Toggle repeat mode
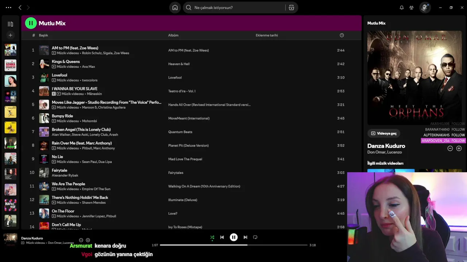The image size is (467, 262). pos(255,237)
